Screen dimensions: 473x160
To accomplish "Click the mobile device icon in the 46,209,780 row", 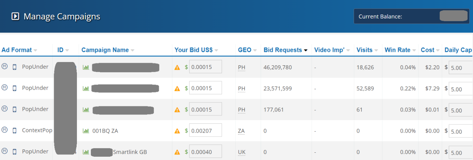I will (x=14, y=67).
